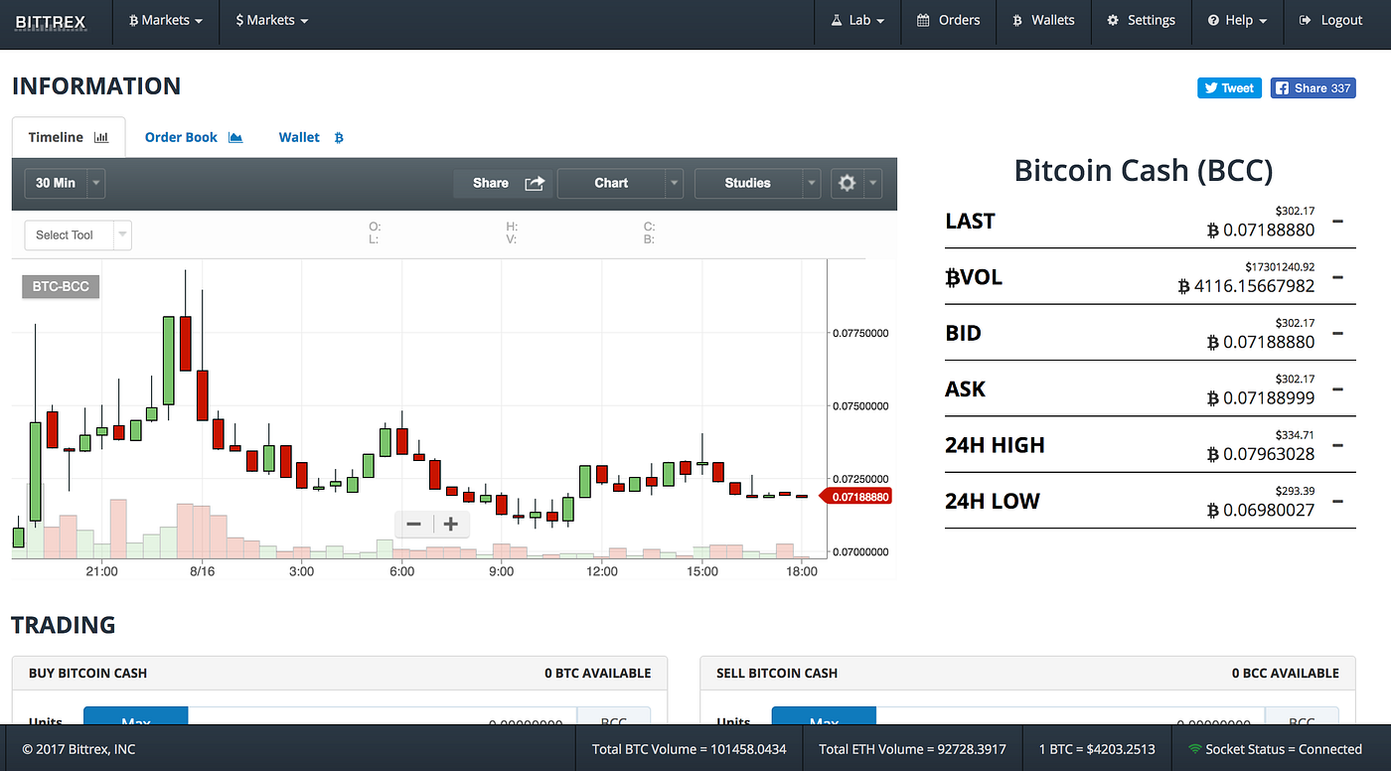Viewport: 1391px width, 771px height.
Task: Zoom in the chart with plus button
Action: click(x=451, y=525)
